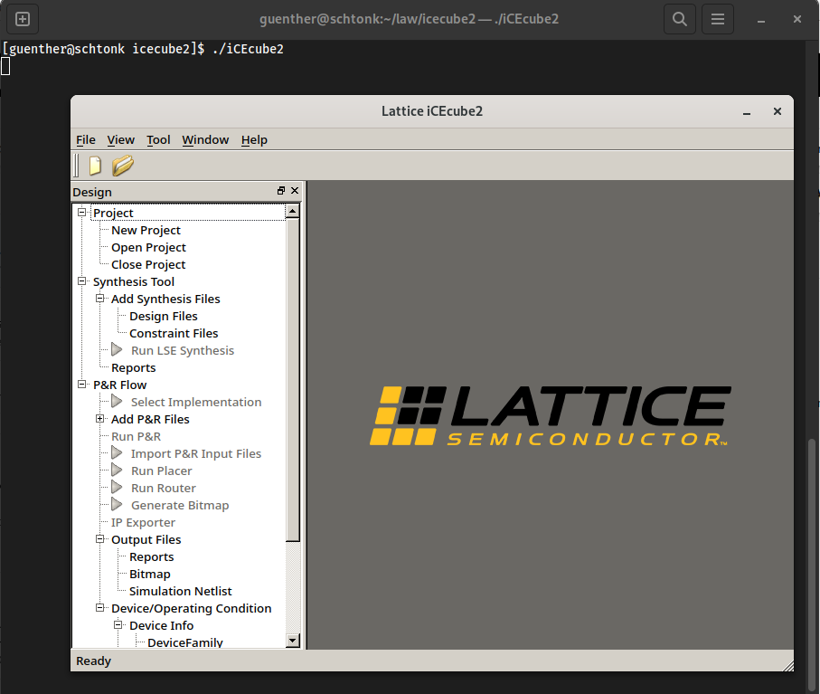This screenshot has width=820, height=694.
Task: Click the Add Synthesis Files label
Action: coord(165,299)
